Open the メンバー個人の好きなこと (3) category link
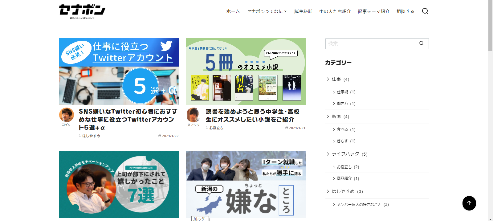493x221 pixels. tap(363, 204)
